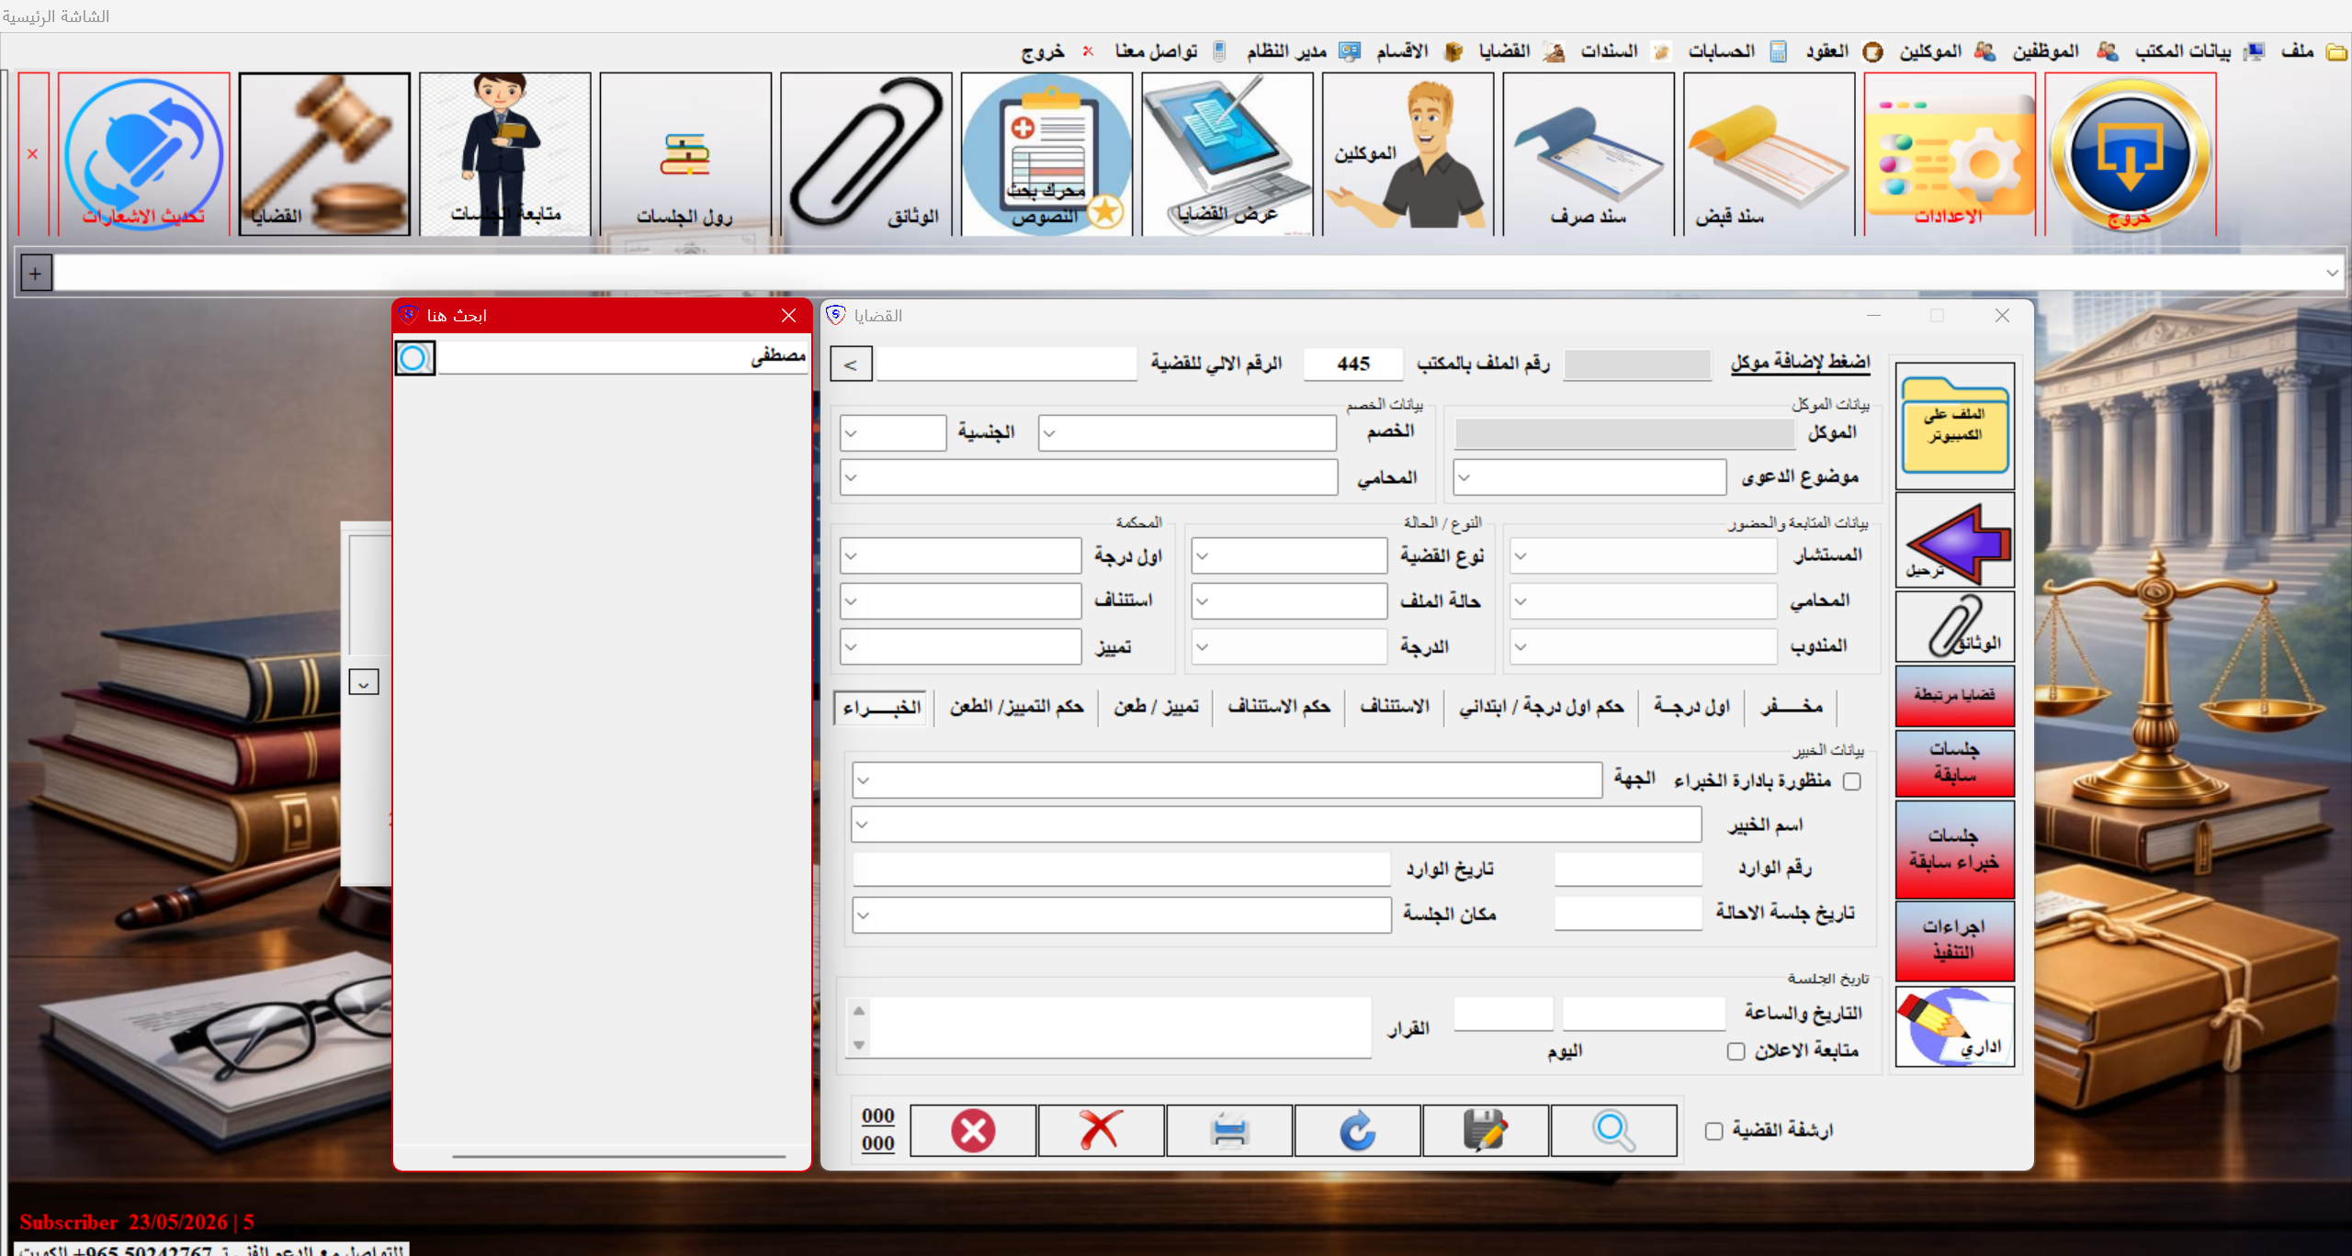Image resolution: width=2352 pixels, height=1256 pixels.
Task: Open the الموكلين clients tile in toolbar
Action: coord(1408,154)
